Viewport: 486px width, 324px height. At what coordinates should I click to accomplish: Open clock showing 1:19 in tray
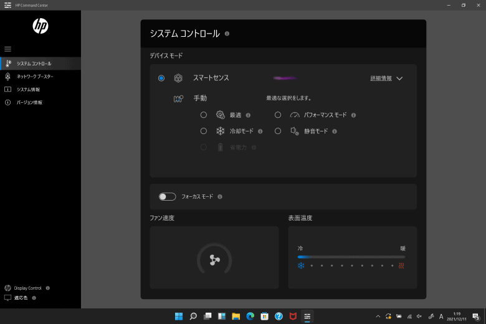pos(457,317)
